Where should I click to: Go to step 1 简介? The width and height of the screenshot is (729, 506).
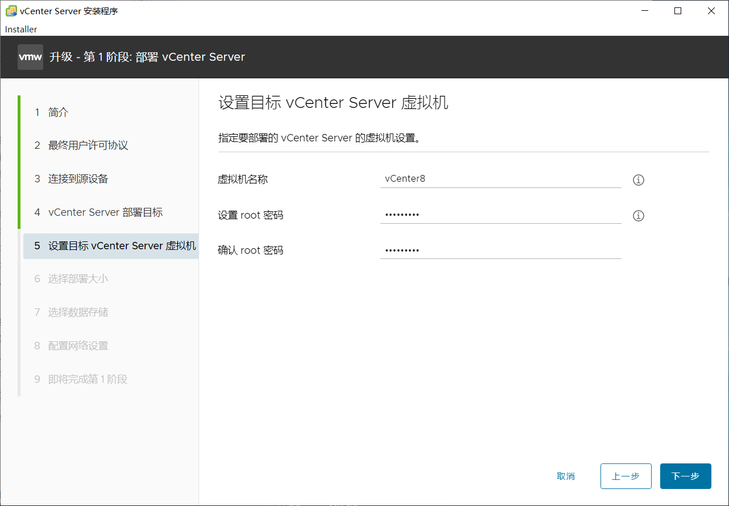[58, 112]
